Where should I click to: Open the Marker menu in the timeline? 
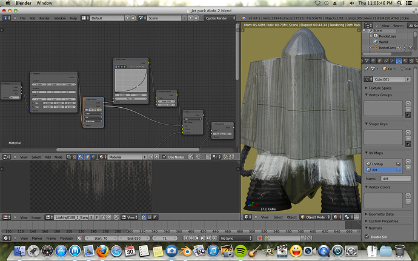pyautogui.click(x=37, y=238)
